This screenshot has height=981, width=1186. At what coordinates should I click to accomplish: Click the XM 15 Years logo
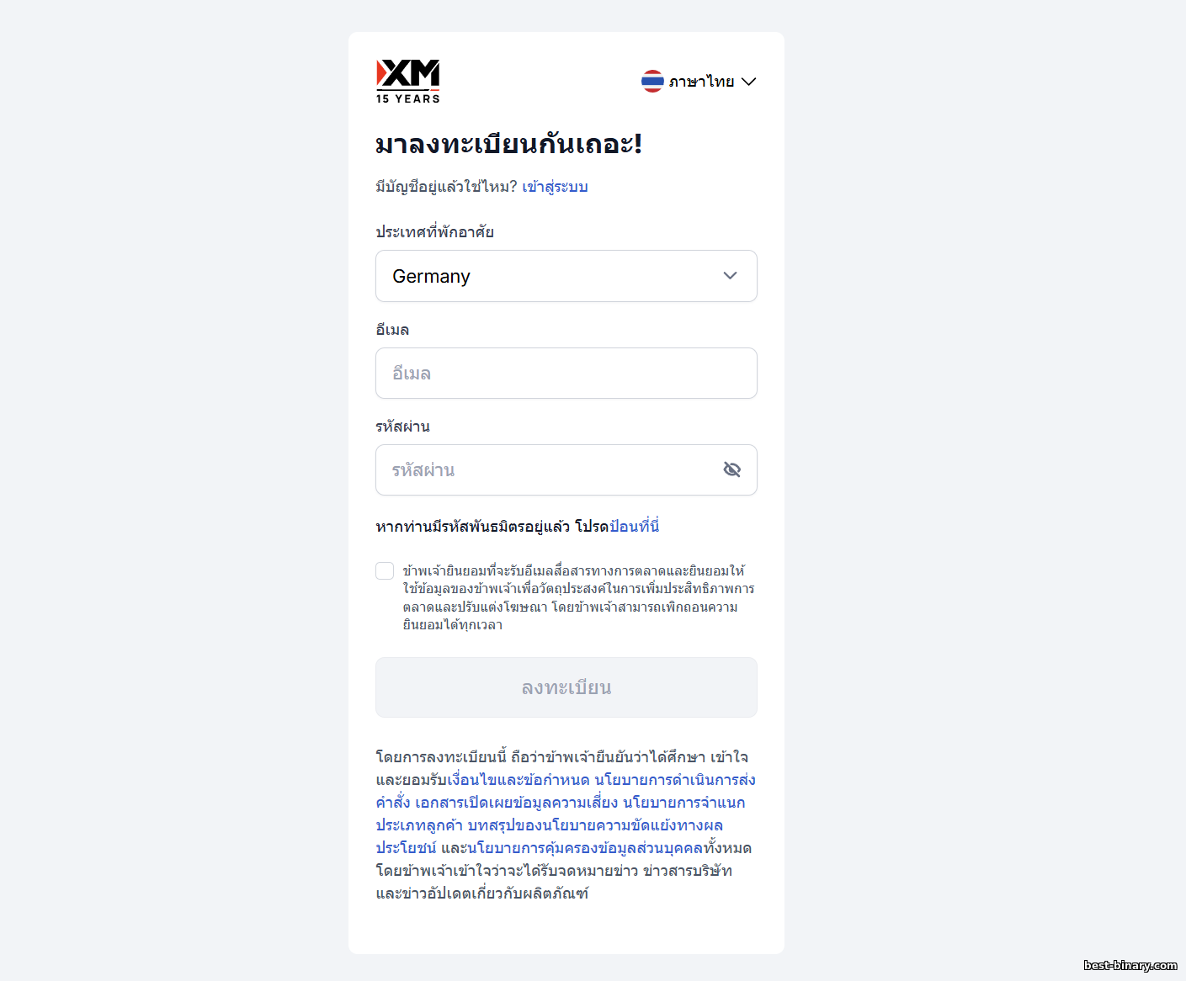click(408, 81)
